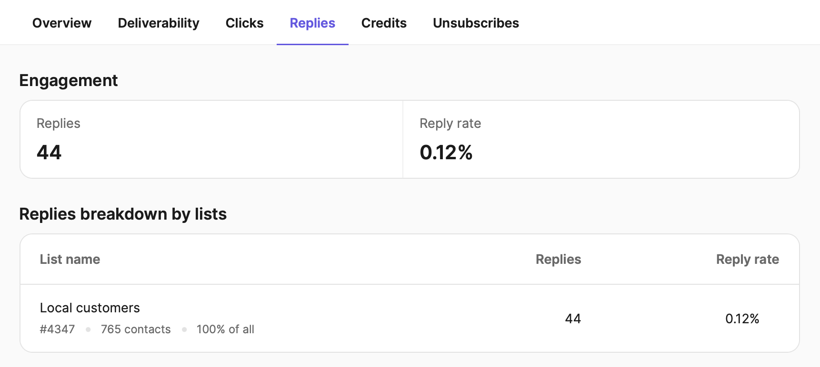Image resolution: width=820 pixels, height=367 pixels.
Task: Click the Replies breakdown by lists heading
Action: coord(123,214)
